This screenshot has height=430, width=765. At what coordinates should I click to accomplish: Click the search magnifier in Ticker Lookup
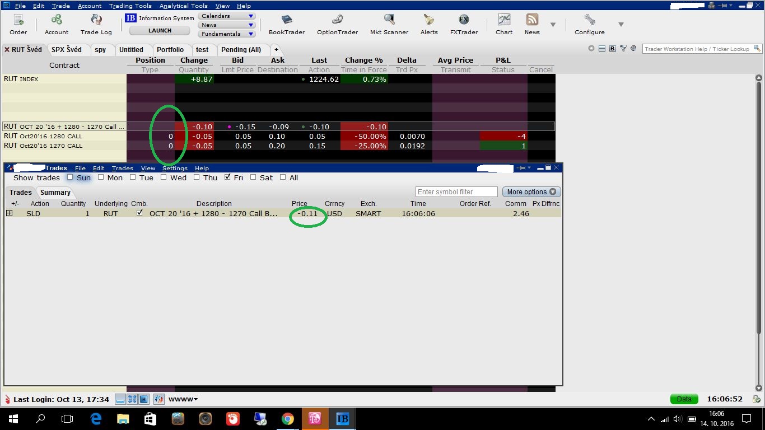click(x=757, y=49)
